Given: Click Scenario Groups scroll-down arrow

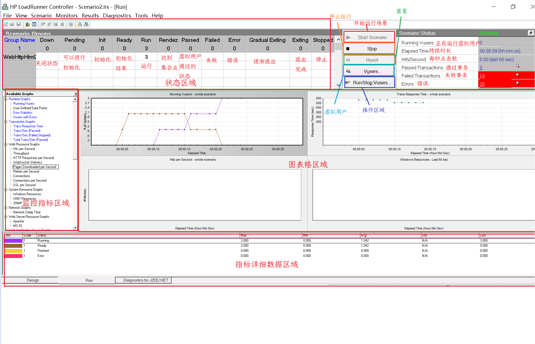Looking at the screenshot, I should point(338,85).
